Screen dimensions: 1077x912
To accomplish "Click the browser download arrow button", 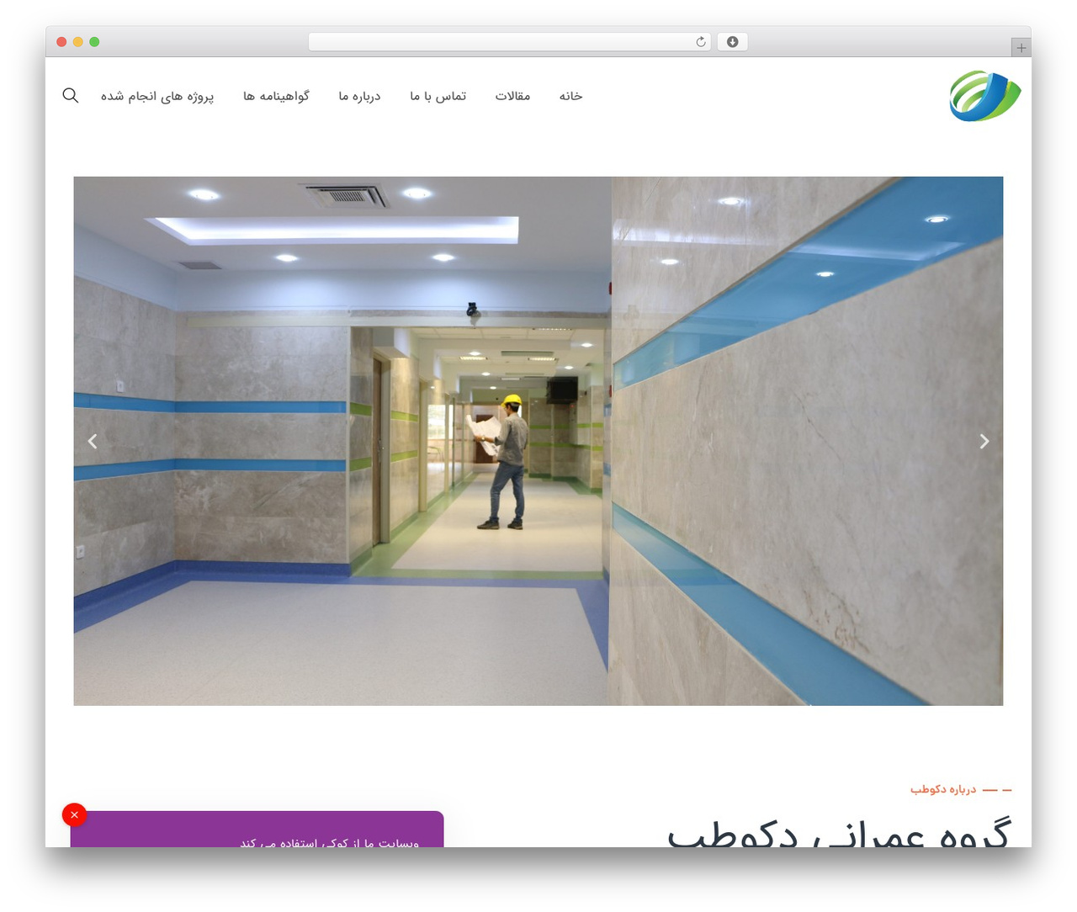I will tap(733, 42).
